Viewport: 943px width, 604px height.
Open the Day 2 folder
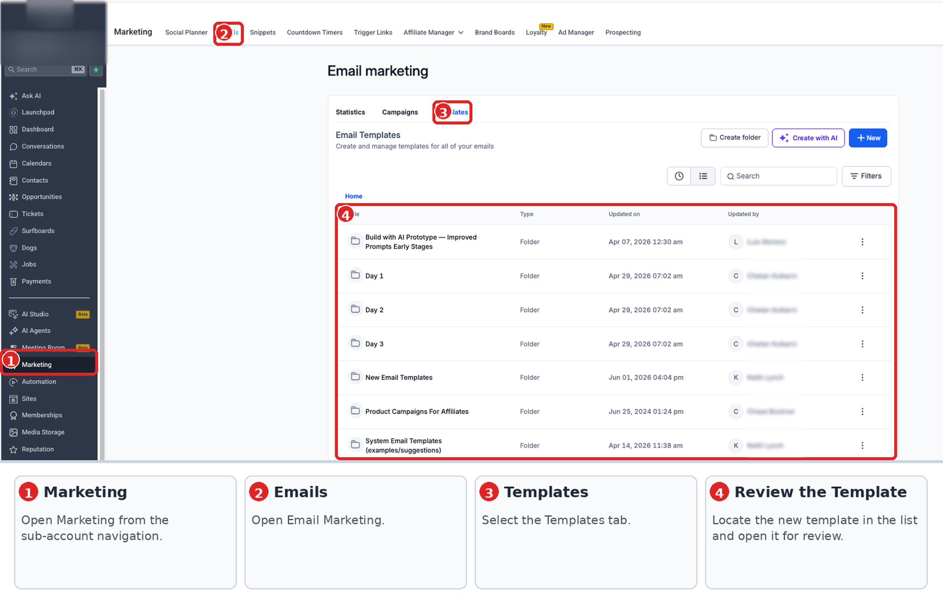click(x=374, y=310)
